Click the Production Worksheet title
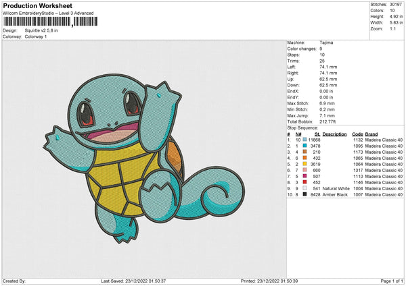Viewport: 406px width, 286px height. pyautogui.click(x=38, y=6)
